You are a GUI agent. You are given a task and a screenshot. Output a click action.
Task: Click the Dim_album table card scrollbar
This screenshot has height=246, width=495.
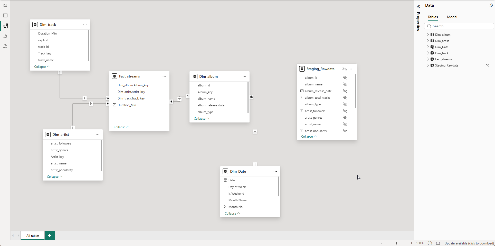coord(248,97)
